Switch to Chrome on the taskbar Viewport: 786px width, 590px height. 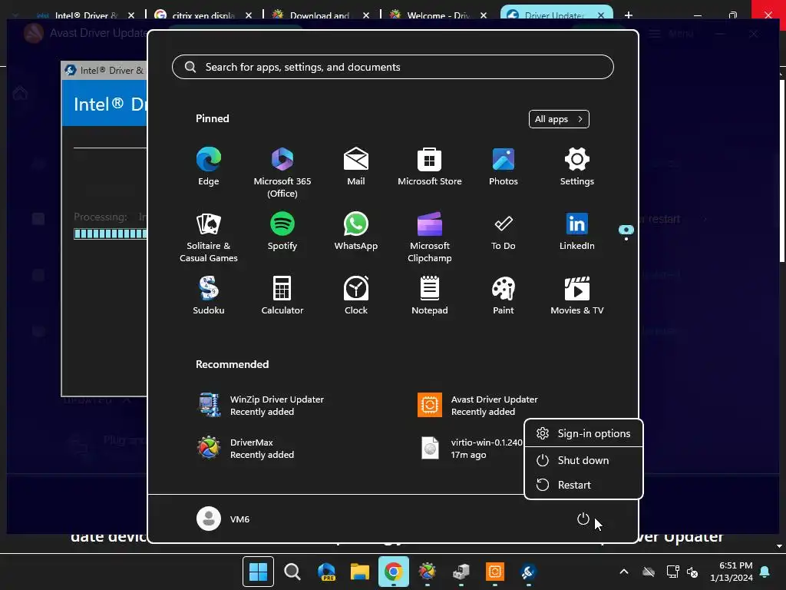[394, 572]
